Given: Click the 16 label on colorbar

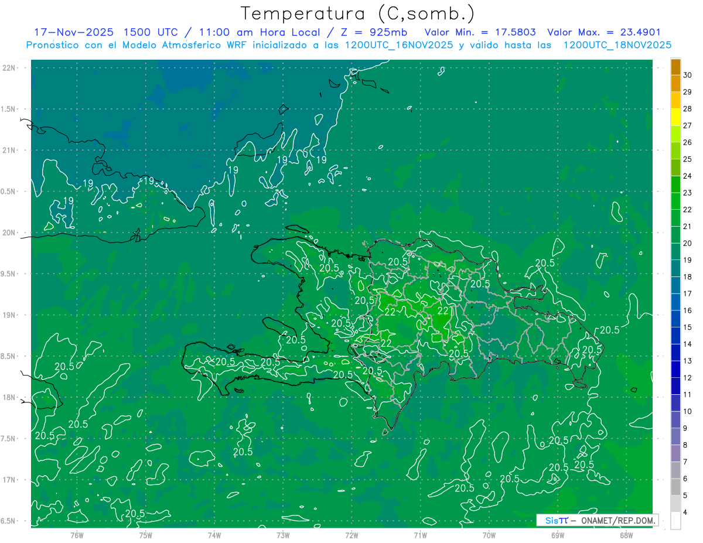Looking at the screenshot, I should point(688,310).
